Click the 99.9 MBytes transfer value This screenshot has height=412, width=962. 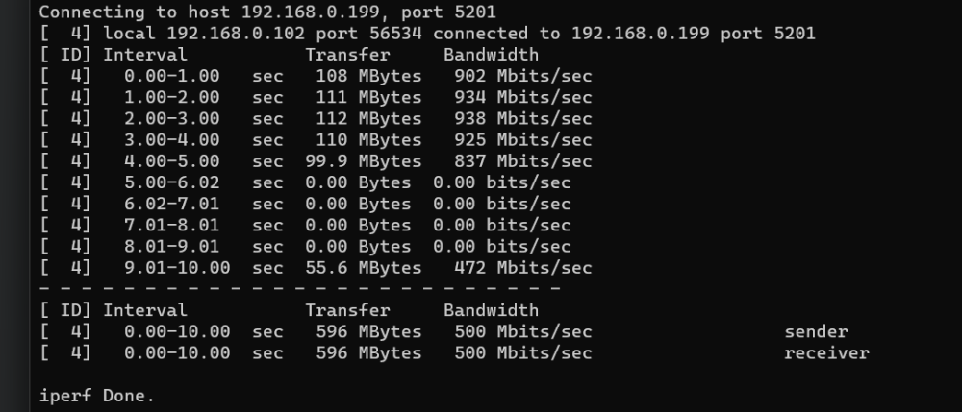pyautogui.click(x=364, y=161)
